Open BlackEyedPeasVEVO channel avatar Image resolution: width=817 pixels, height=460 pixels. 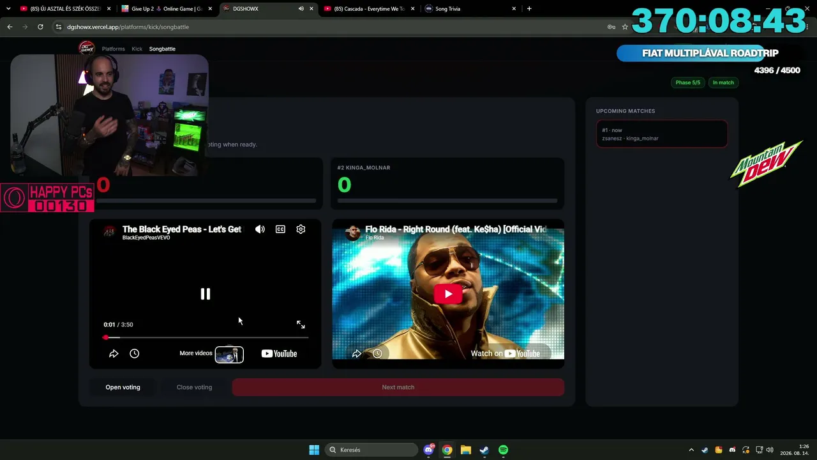coord(110,231)
